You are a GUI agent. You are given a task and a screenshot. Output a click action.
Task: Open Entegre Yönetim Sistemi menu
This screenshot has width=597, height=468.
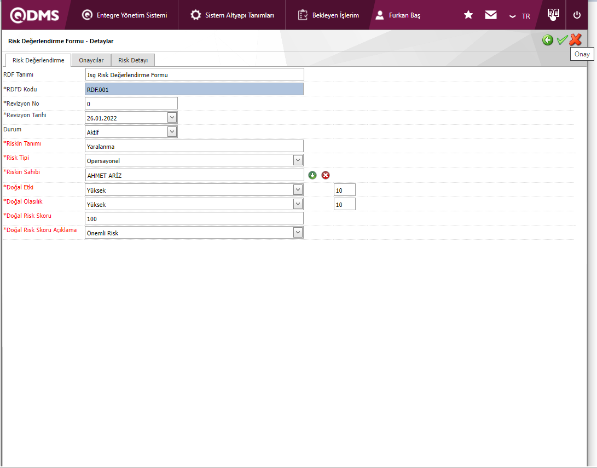(x=125, y=15)
